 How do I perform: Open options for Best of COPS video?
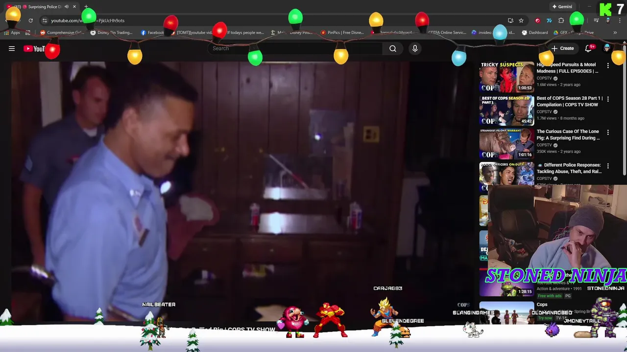tap(608, 99)
